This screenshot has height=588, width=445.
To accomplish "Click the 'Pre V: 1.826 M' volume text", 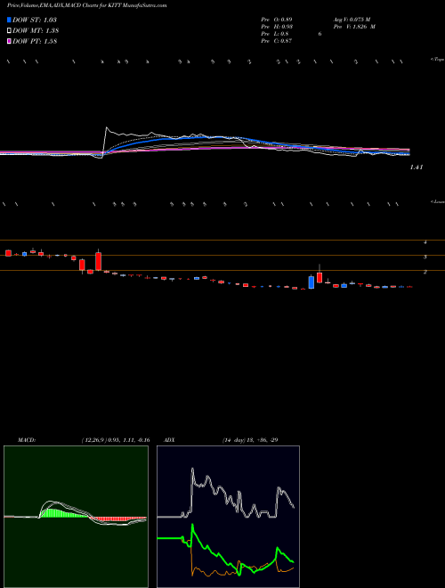I will [354, 26].
